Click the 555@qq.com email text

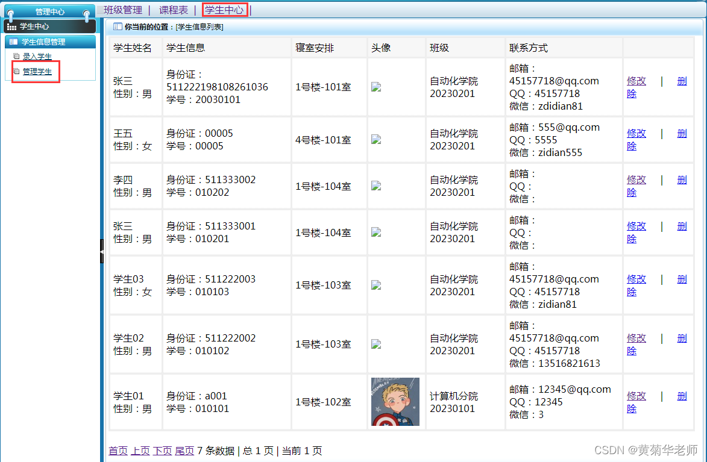[x=569, y=128]
